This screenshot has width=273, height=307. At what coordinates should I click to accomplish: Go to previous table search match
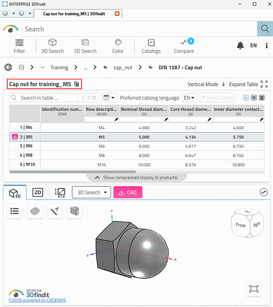point(83,98)
